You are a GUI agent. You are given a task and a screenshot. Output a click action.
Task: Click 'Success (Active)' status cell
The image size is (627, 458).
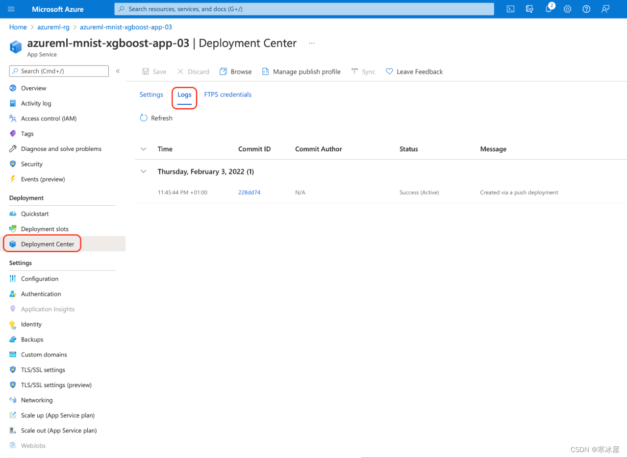pyautogui.click(x=419, y=193)
